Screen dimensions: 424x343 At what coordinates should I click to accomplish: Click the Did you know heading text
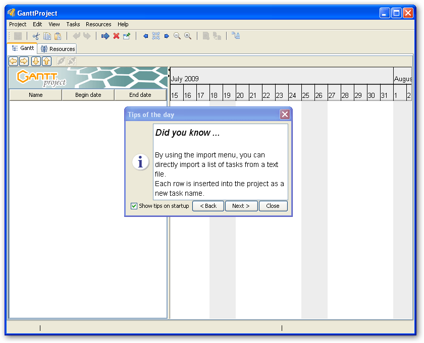click(187, 133)
